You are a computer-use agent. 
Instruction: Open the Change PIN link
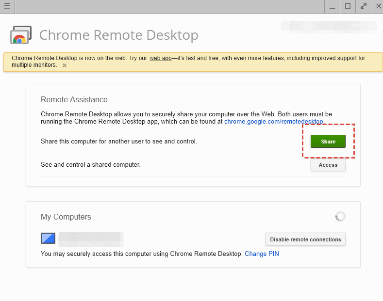262,253
